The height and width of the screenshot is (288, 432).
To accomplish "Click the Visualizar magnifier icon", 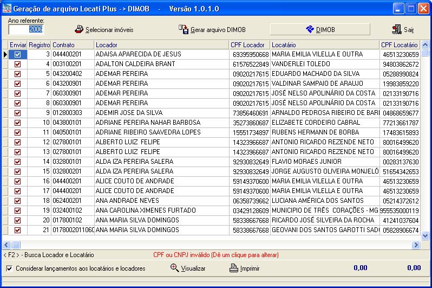I will [x=175, y=267].
